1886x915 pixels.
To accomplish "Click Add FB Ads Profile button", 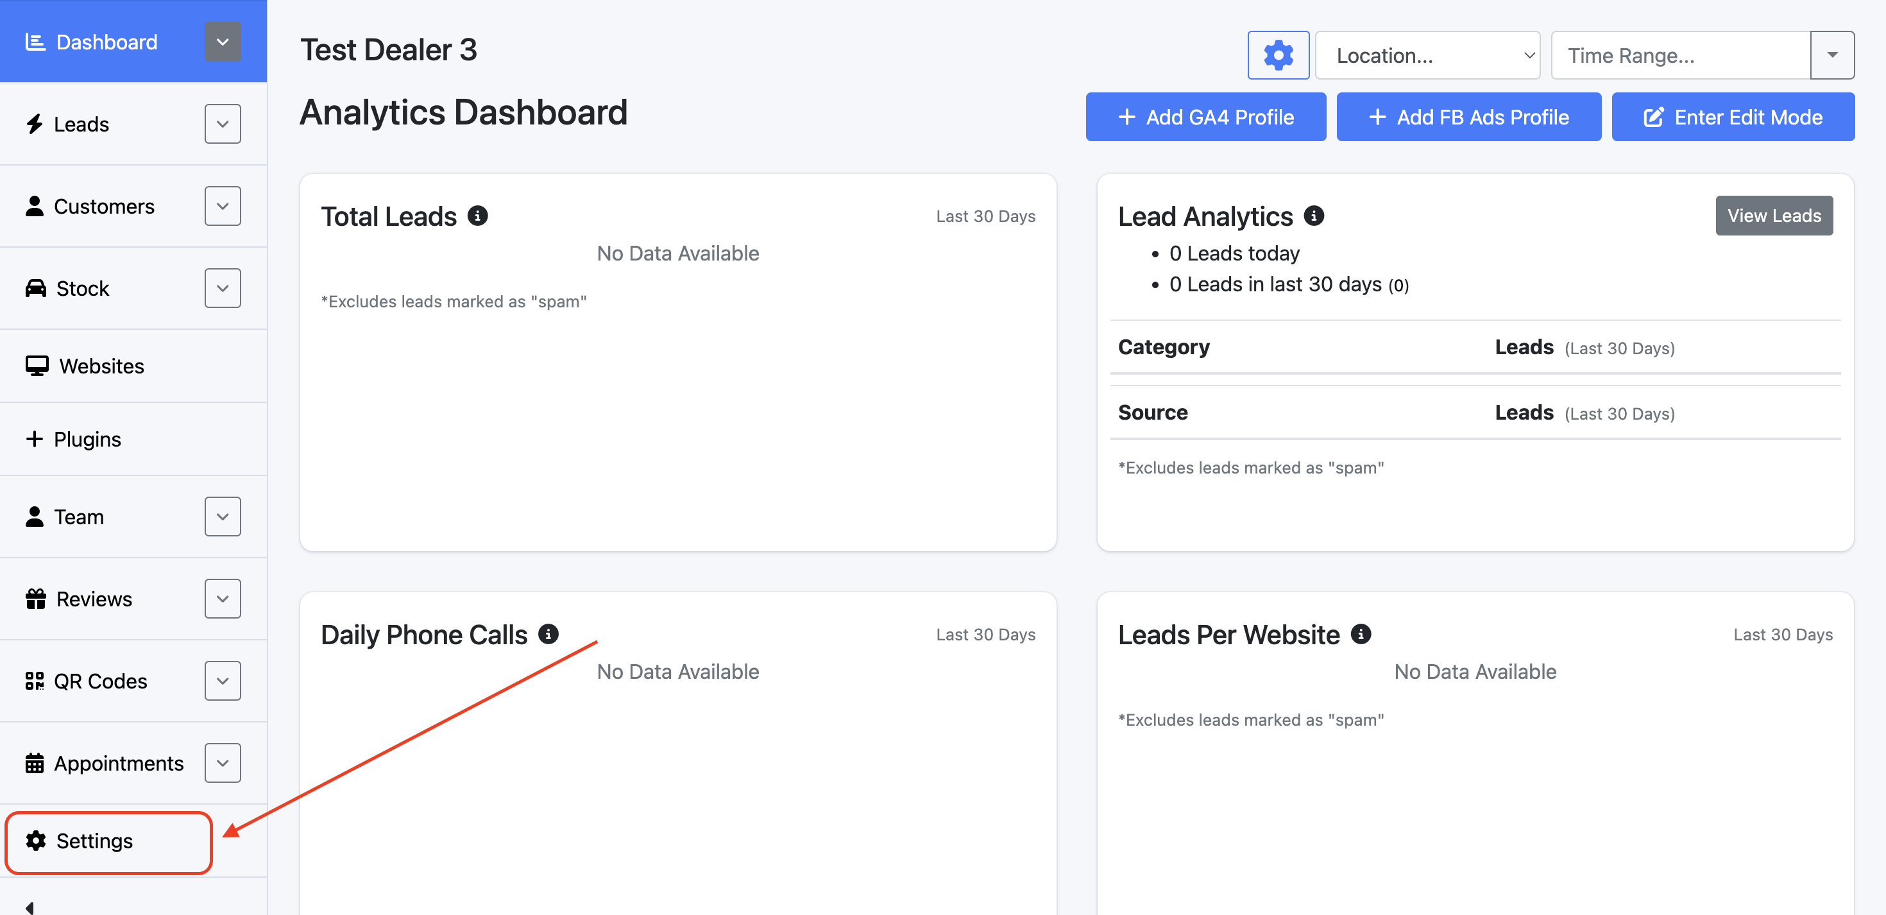I will click(x=1468, y=117).
